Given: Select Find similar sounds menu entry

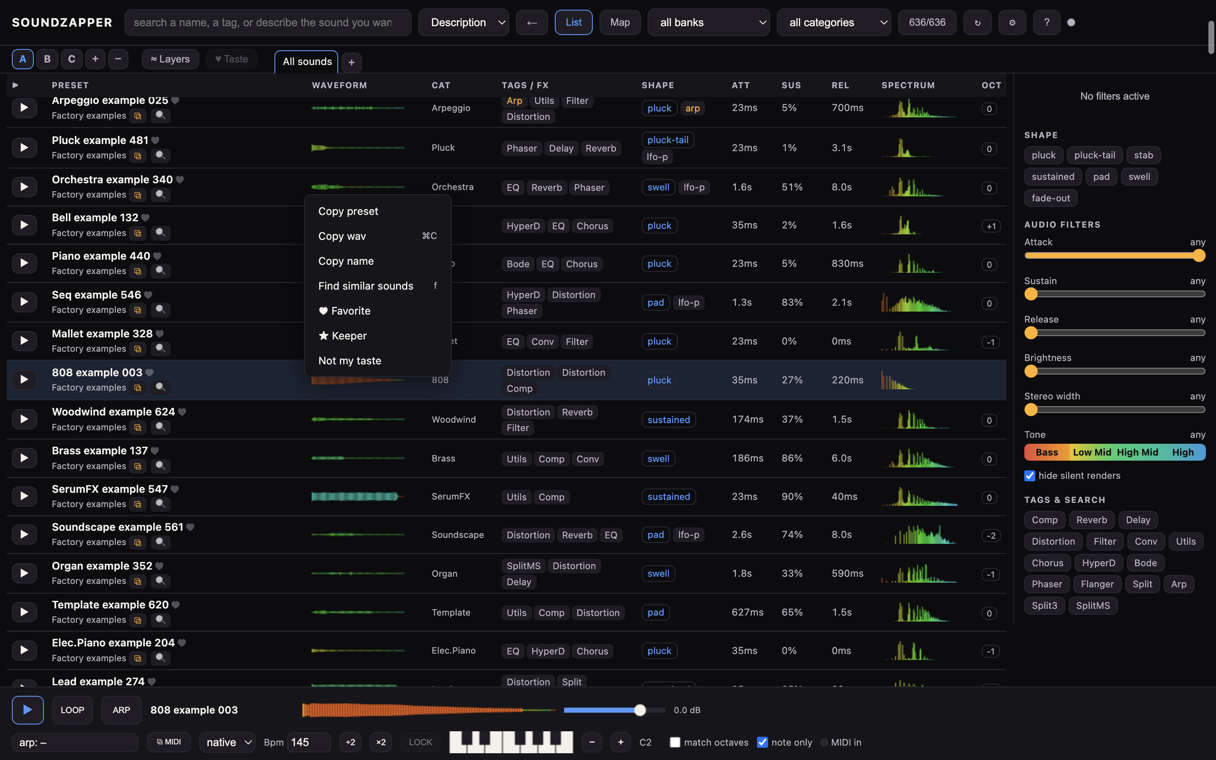Looking at the screenshot, I should click(x=377, y=286).
